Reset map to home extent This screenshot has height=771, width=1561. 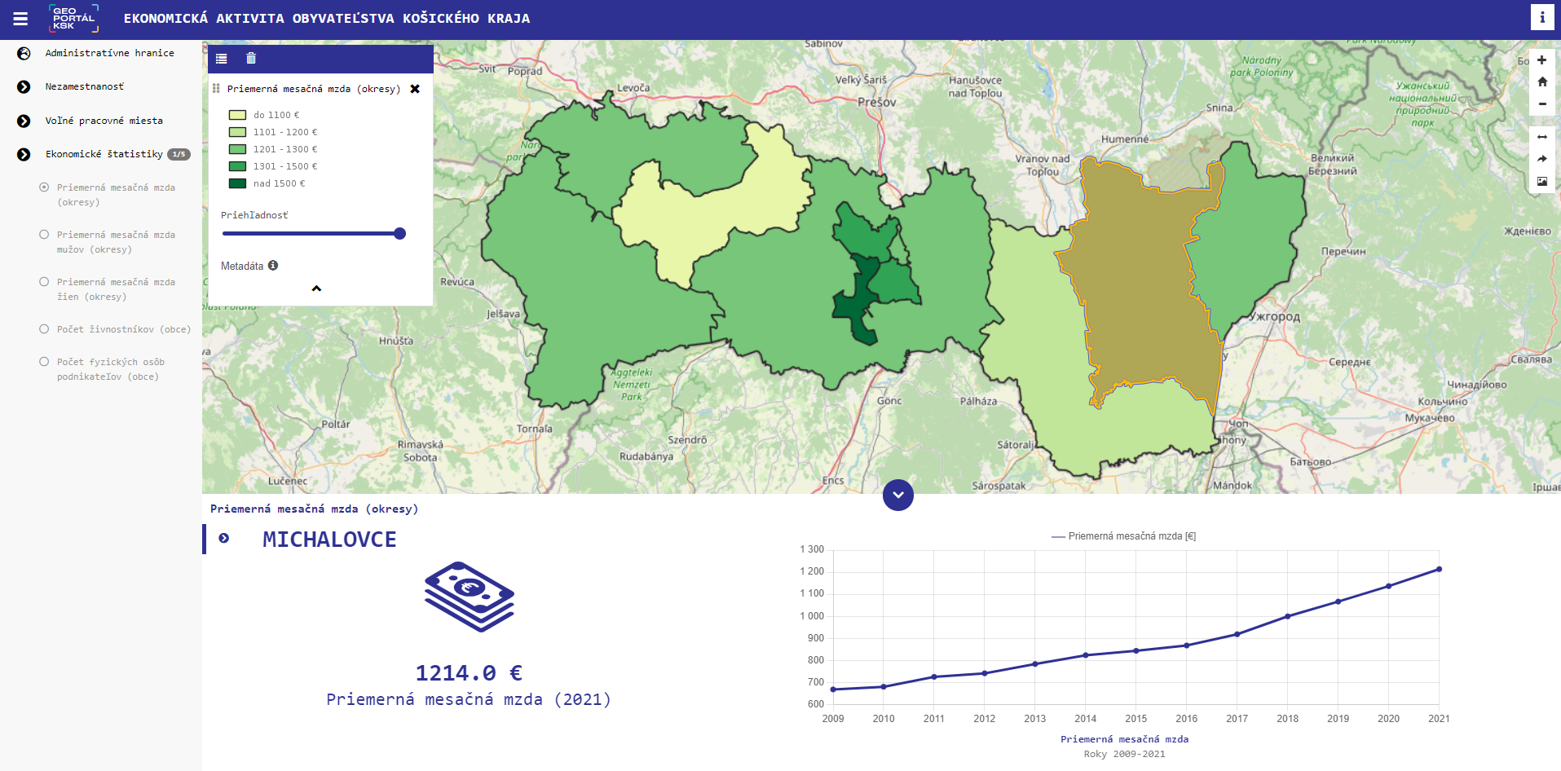click(x=1541, y=82)
